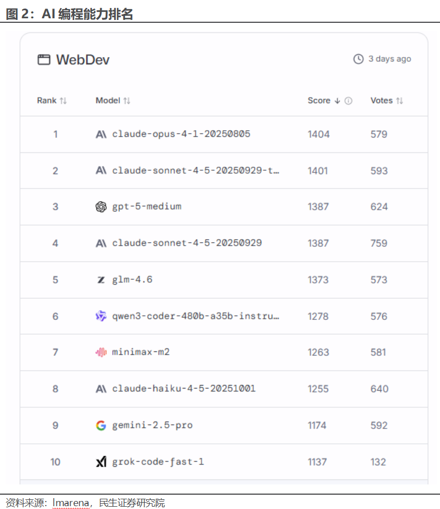Select votes value 593
Screen dimensions: 440x509
(x=380, y=171)
